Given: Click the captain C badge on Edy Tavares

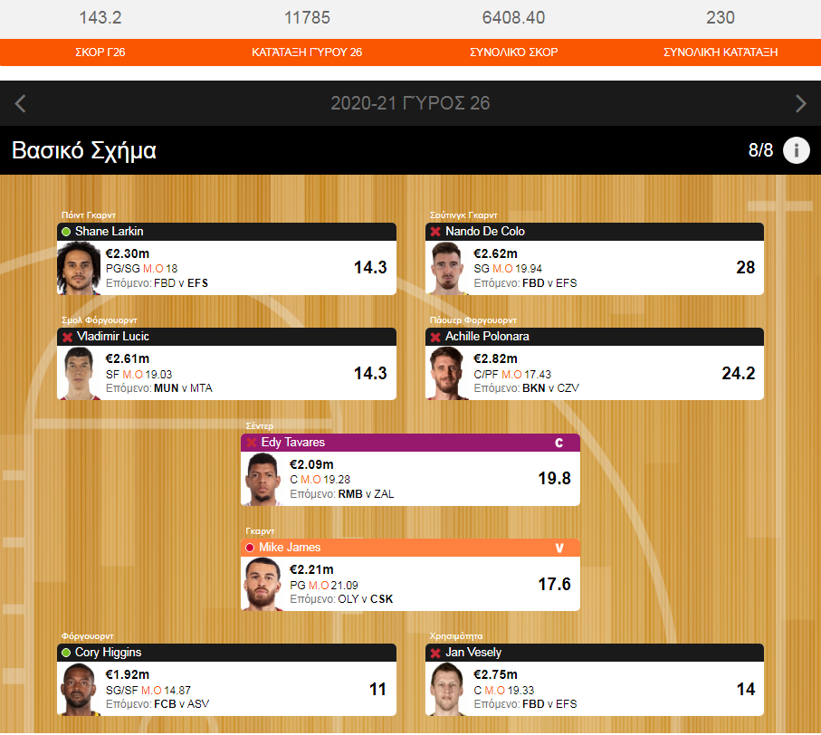Looking at the screenshot, I should tap(558, 443).
